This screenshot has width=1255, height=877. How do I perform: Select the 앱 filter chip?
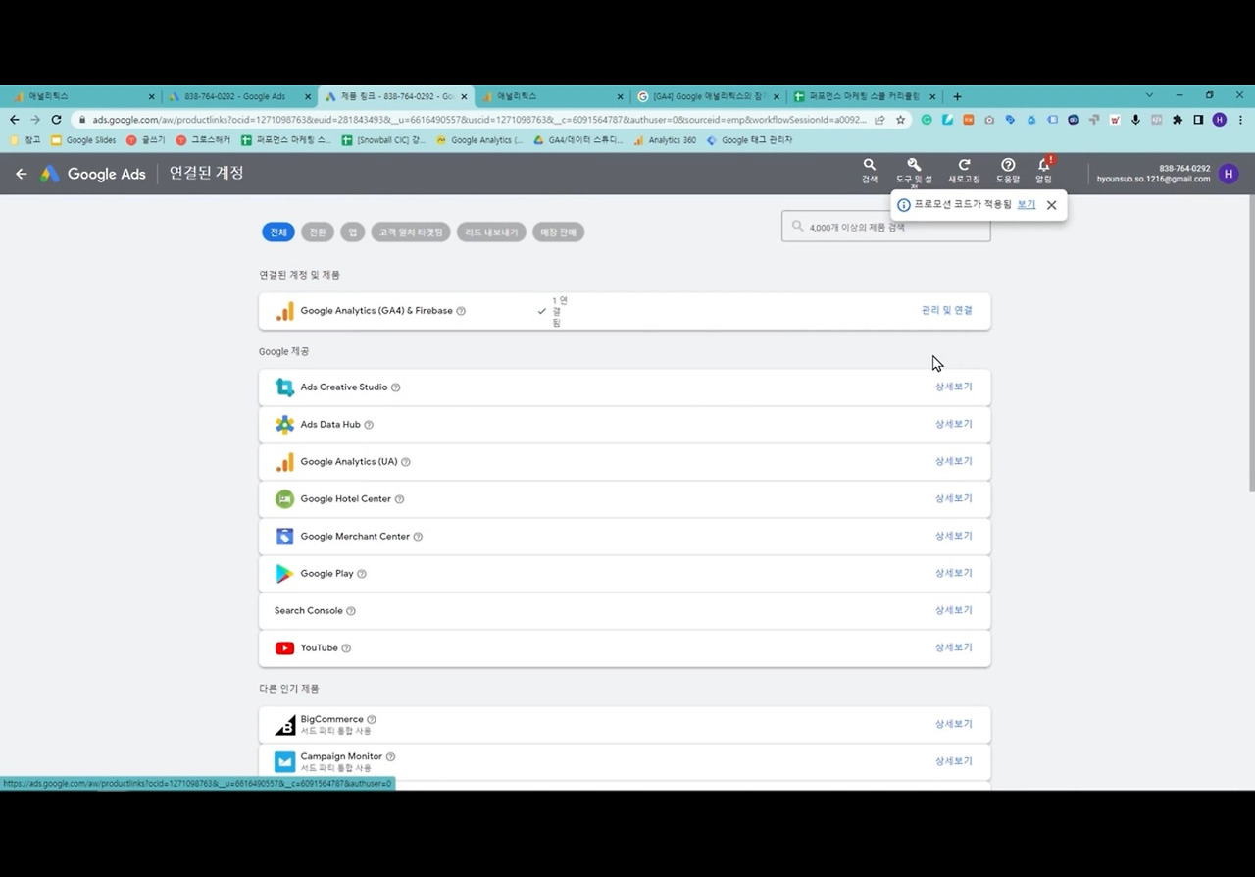pos(353,232)
